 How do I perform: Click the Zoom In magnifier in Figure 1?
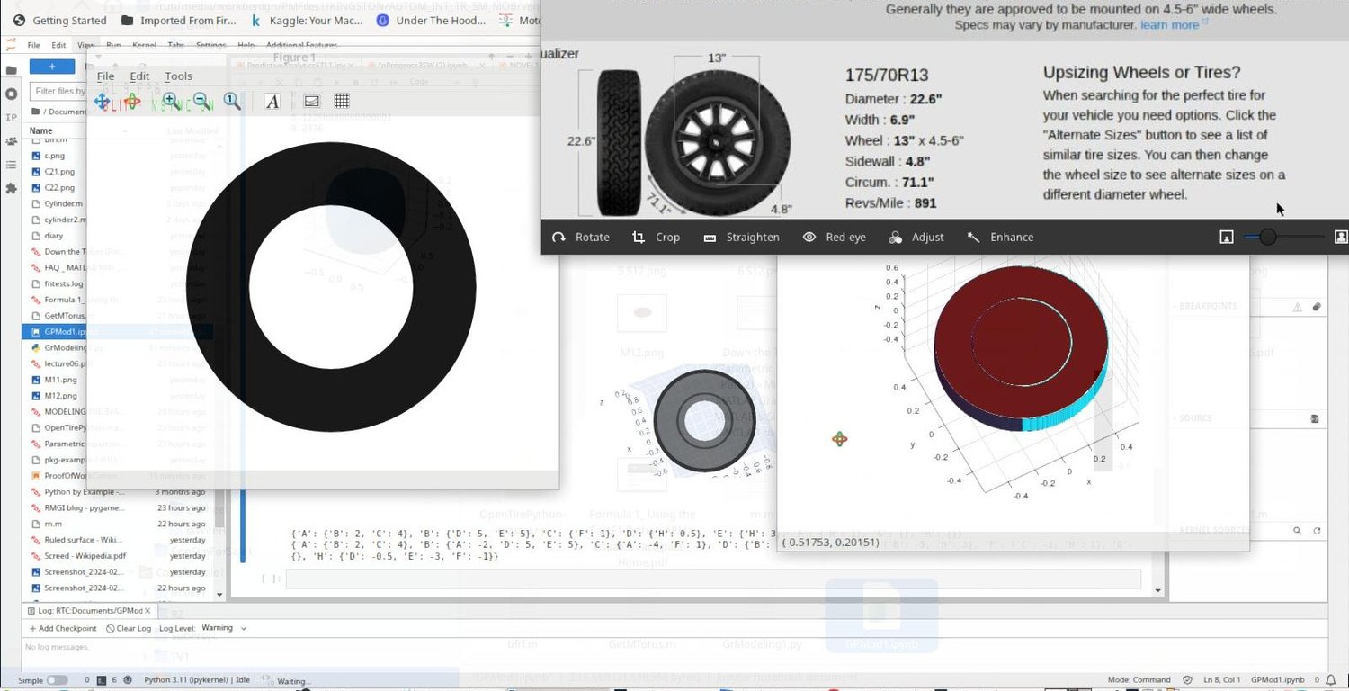[x=170, y=101]
